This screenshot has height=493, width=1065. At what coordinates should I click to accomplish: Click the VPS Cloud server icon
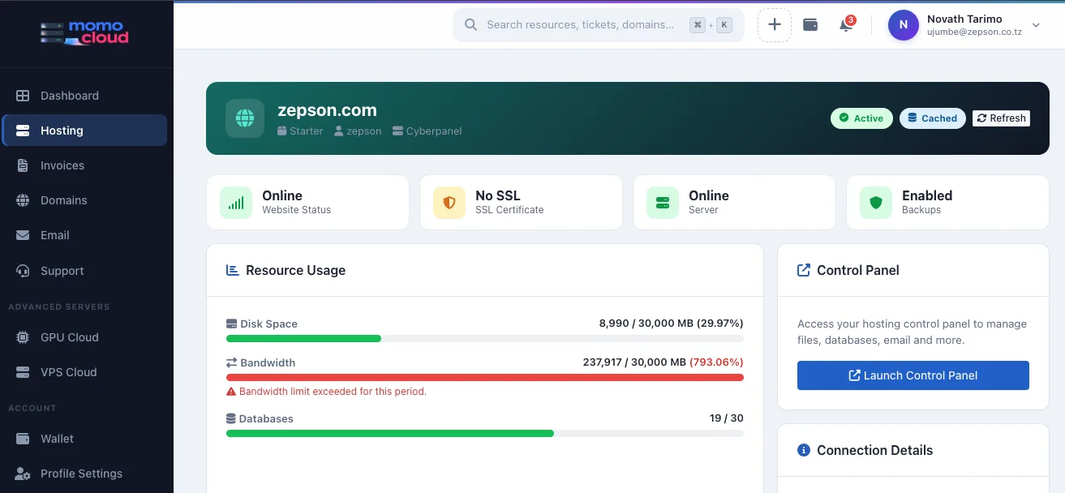(x=23, y=372)
